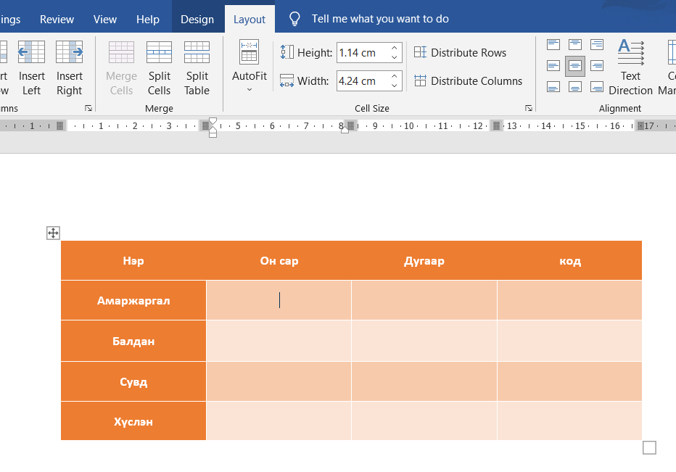Click Distribute Rows

click(x=460, y=53)
